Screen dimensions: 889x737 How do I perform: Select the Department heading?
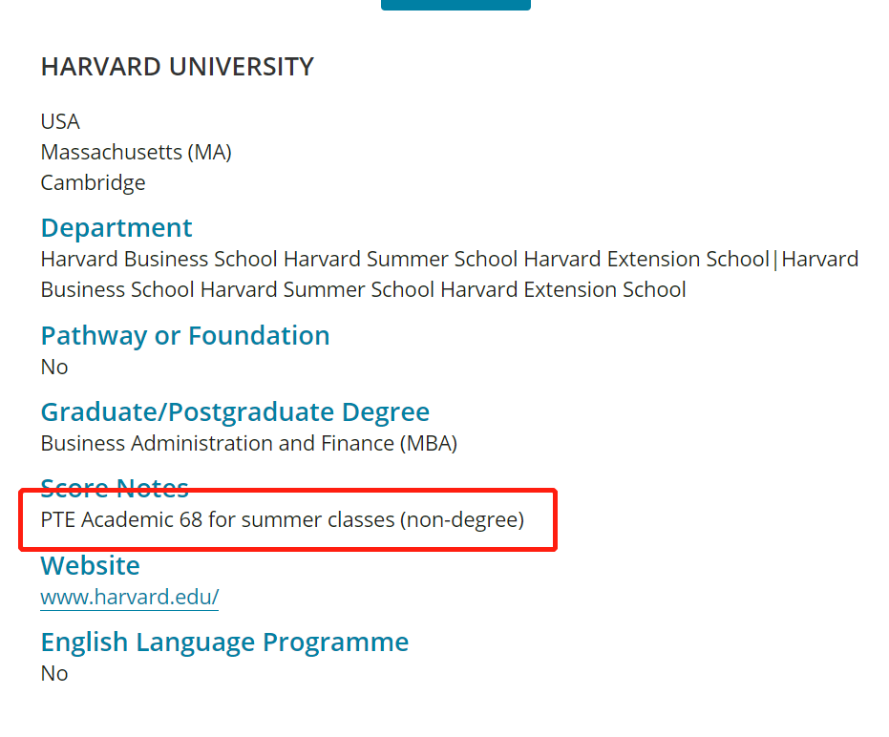click(116, 228)
